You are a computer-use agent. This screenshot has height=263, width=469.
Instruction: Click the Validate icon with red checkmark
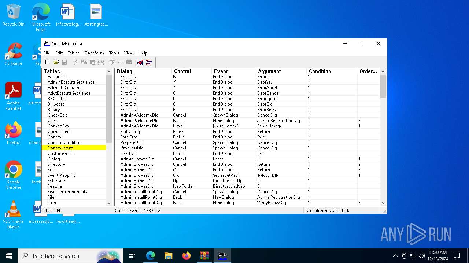click(140, 62)
